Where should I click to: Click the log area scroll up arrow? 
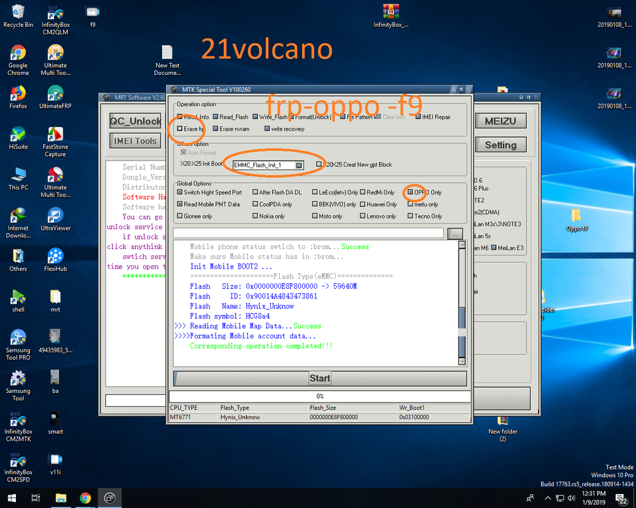462,244
